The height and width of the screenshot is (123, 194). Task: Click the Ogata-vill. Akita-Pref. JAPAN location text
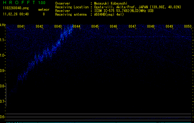tap(138, 7)
